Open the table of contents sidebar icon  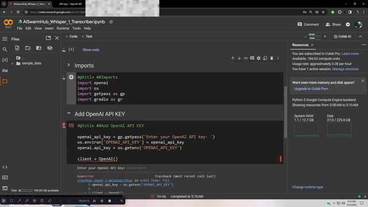5,39
